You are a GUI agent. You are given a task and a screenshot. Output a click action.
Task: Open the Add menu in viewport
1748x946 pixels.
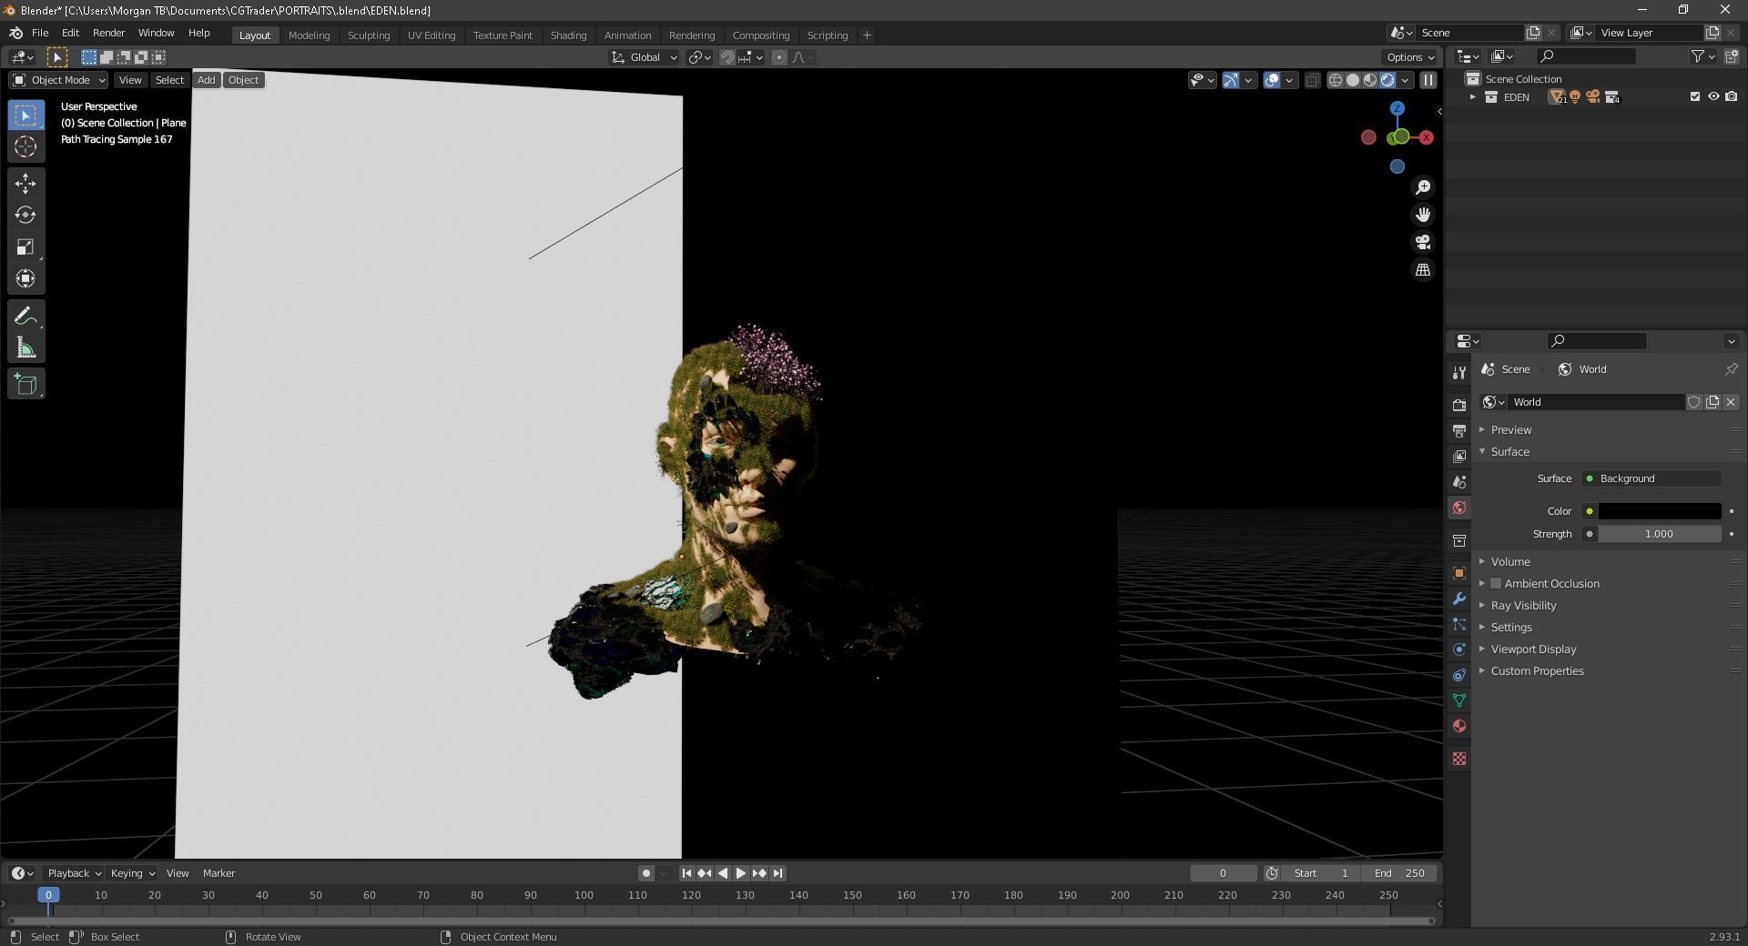click(x=207, y=80)
